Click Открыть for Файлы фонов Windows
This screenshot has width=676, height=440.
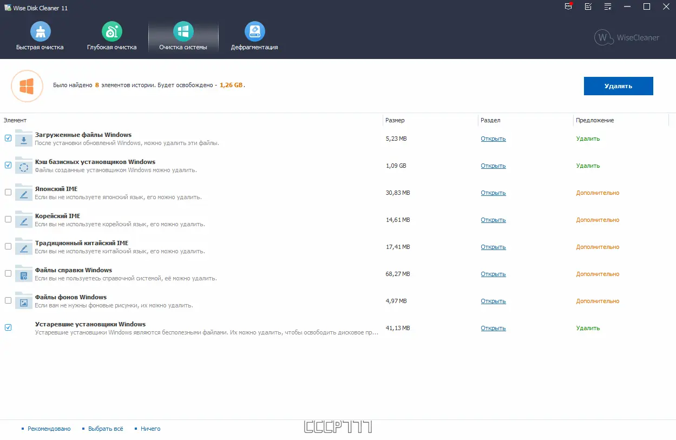tap(493, 301)
